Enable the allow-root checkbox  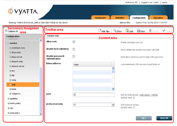74,42
